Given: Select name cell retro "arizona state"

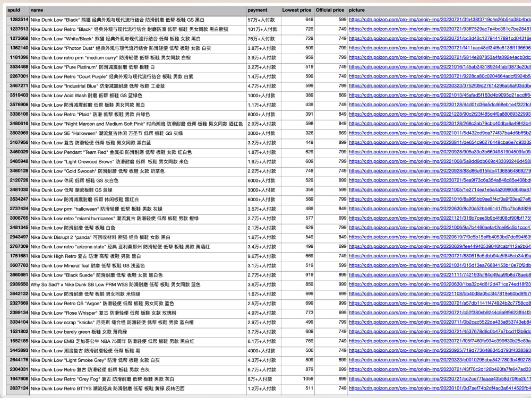Looking at the screenshot, I should click(x=138, y=247).
